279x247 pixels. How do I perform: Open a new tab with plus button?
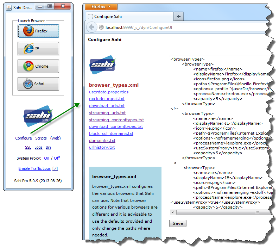[x=179, y=17]
